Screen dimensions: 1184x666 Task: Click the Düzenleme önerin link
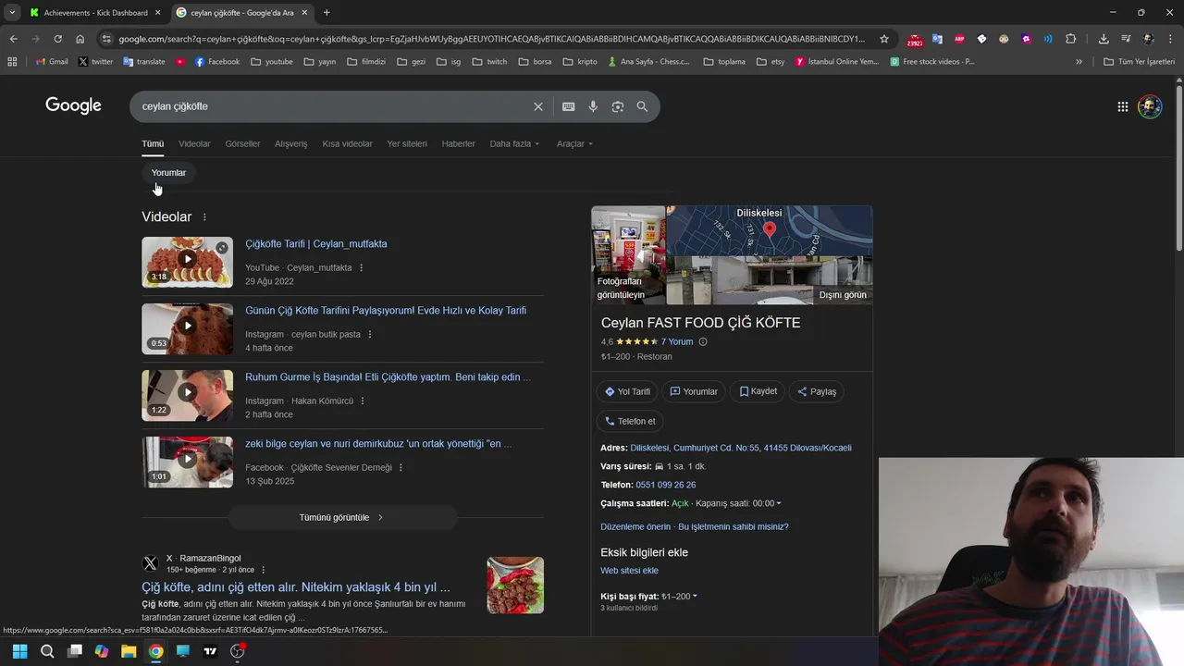point(635,527)
